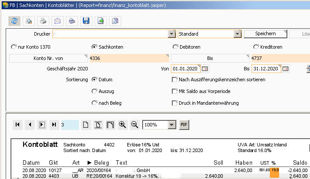
Task: Choose sorting by 'nach Beleg'
Action: (x=94, y=103)
